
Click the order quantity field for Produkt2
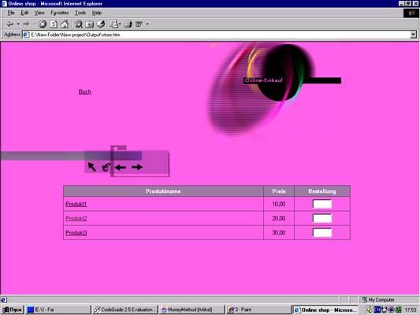coord(322,218)
